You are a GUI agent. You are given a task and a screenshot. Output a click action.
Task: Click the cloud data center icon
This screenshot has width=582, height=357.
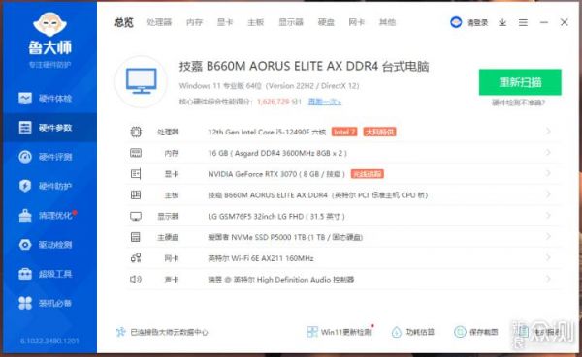(x=120, y=332)
